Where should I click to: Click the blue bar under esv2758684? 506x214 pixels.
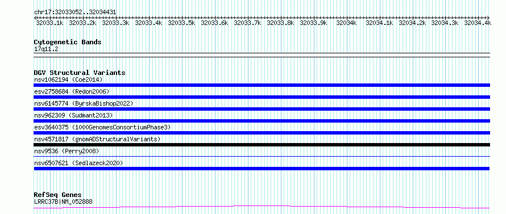tap(262, 97)
